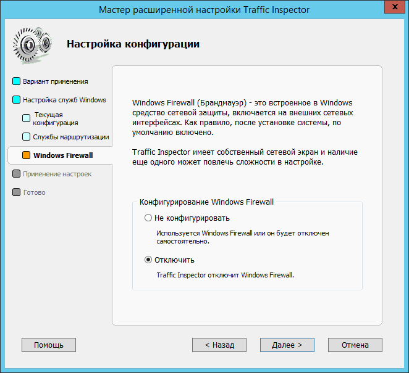This screenshot has height=373, width=409.
Task: Select the 'Не конфигурировать' radio button
Action: [x=148, y=218]
